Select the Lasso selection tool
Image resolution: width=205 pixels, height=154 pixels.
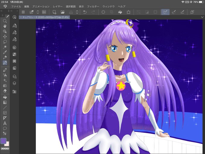[x=5, y=42]
